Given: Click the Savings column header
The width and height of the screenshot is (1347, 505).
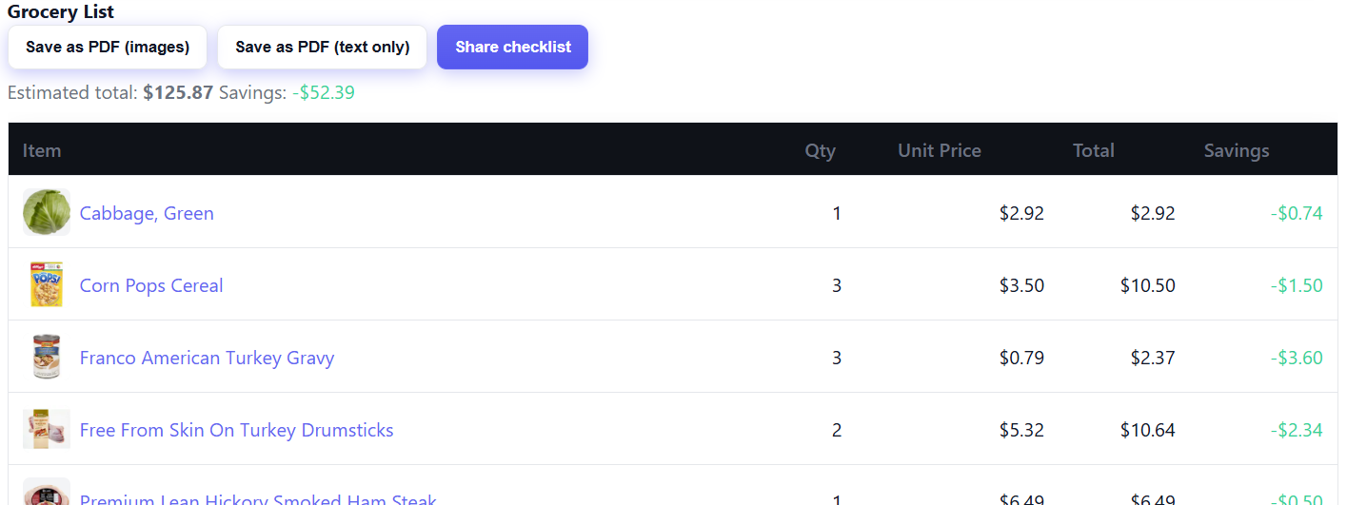Looking at the screenshot, I should tap(1236, 150).
